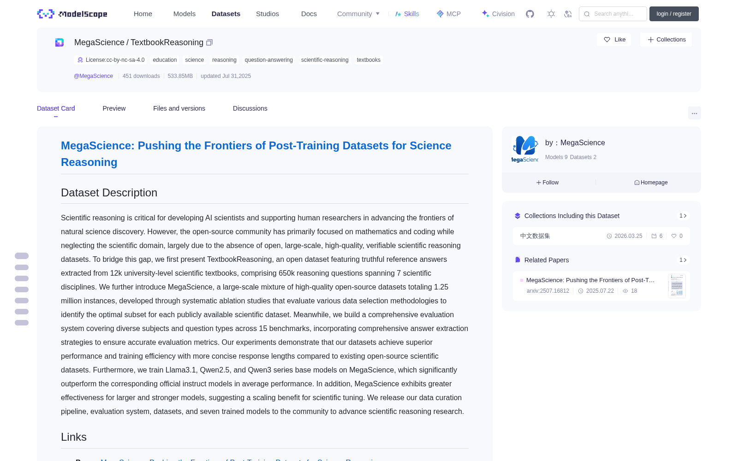The height and width of the screenshot is (461, 738).
Task: Open the Datasets nav item
Action: tap(226, 14)
